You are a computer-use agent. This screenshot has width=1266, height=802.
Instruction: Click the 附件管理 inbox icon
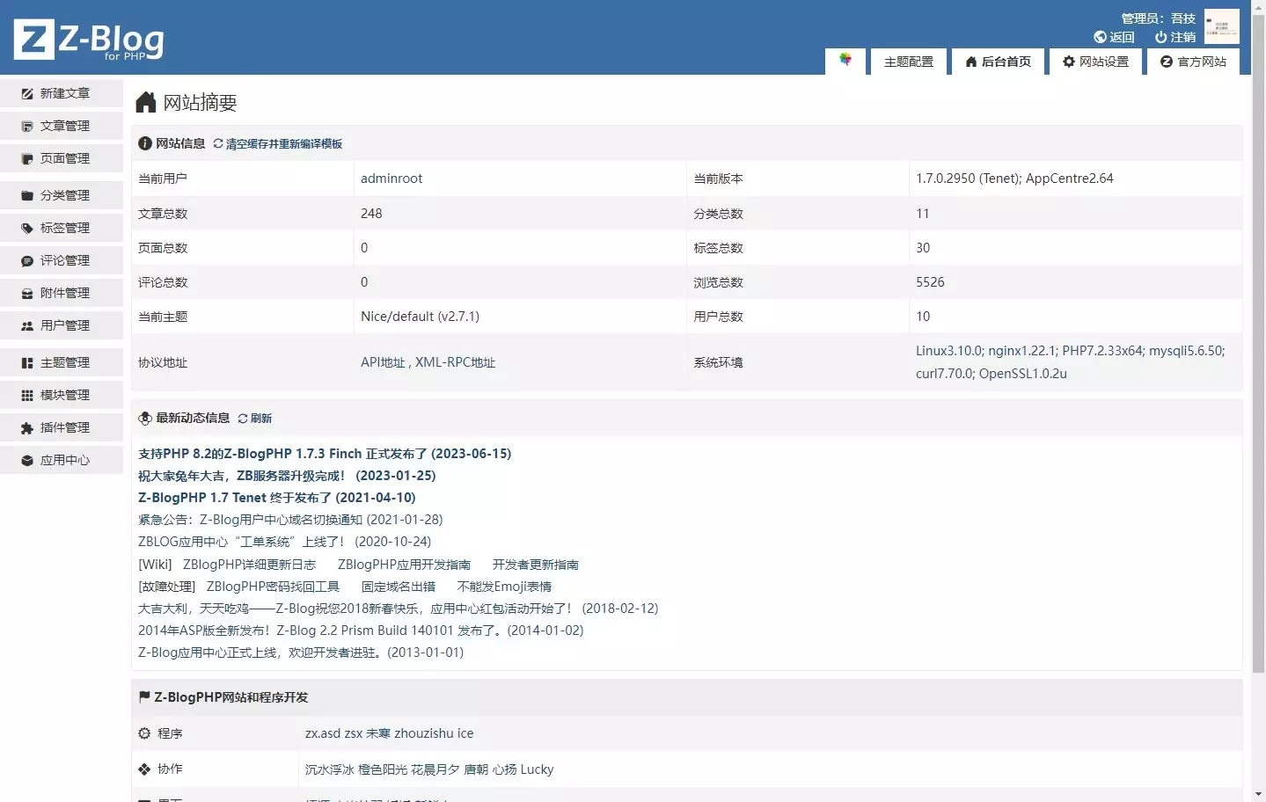27,293
